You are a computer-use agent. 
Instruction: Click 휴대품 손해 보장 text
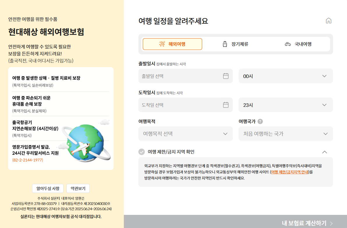pos(27,104)
